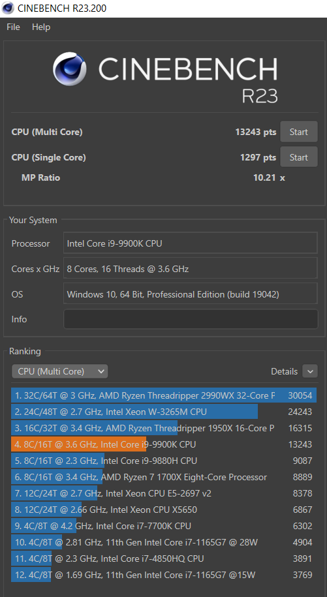
Task: Select the i7-1165G7 @15W ranking entry
Action: coord(164,575)
